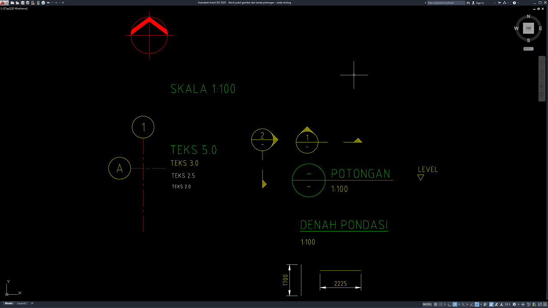The width and height of the screenshot is (548, 308).
Task: Toggle polar tracking in status bar
Action: [455, 305]
